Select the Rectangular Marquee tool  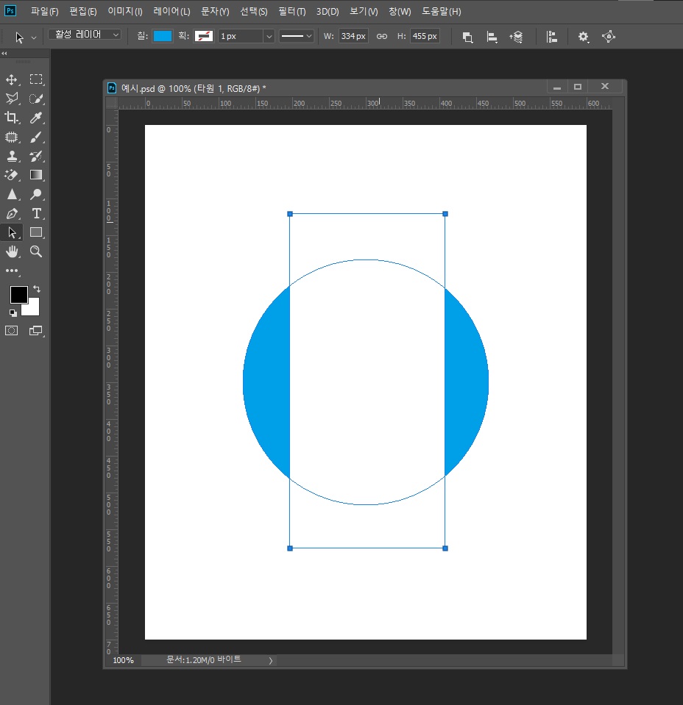(x=36, y=79)
